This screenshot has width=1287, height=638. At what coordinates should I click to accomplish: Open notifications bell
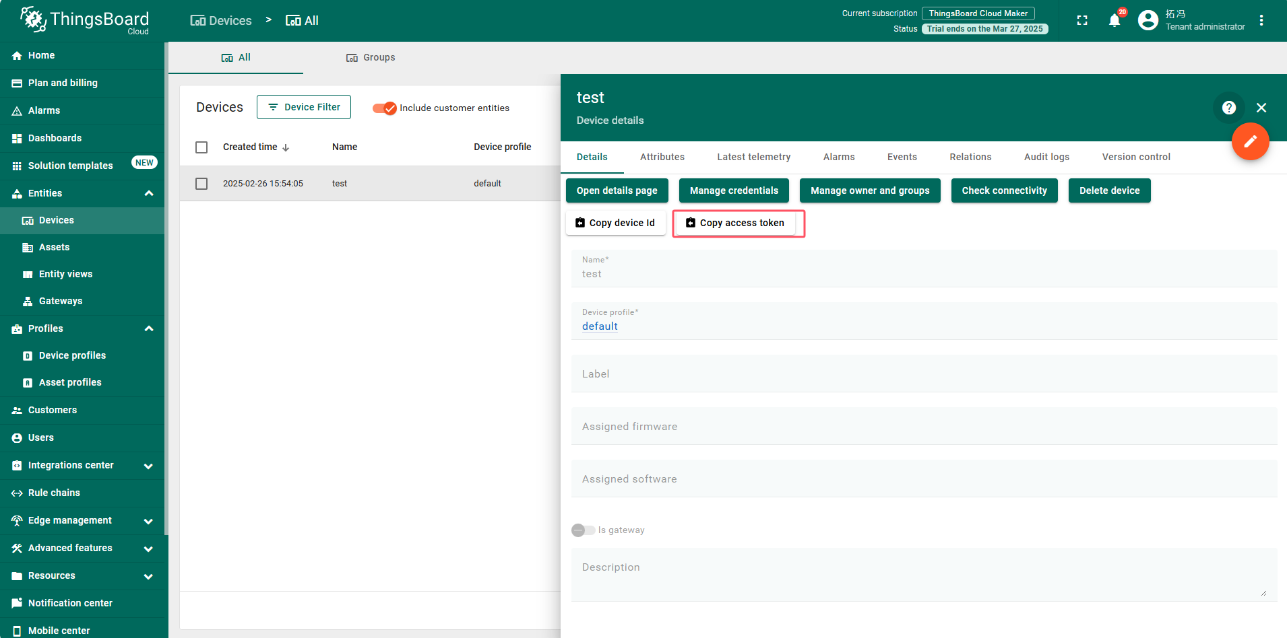tap(1115, 20)
